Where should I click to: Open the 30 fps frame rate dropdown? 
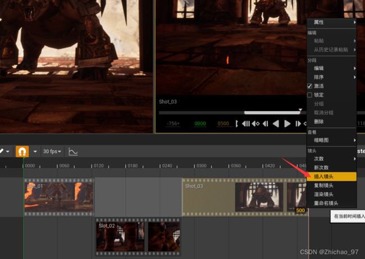tap(52, 151)
